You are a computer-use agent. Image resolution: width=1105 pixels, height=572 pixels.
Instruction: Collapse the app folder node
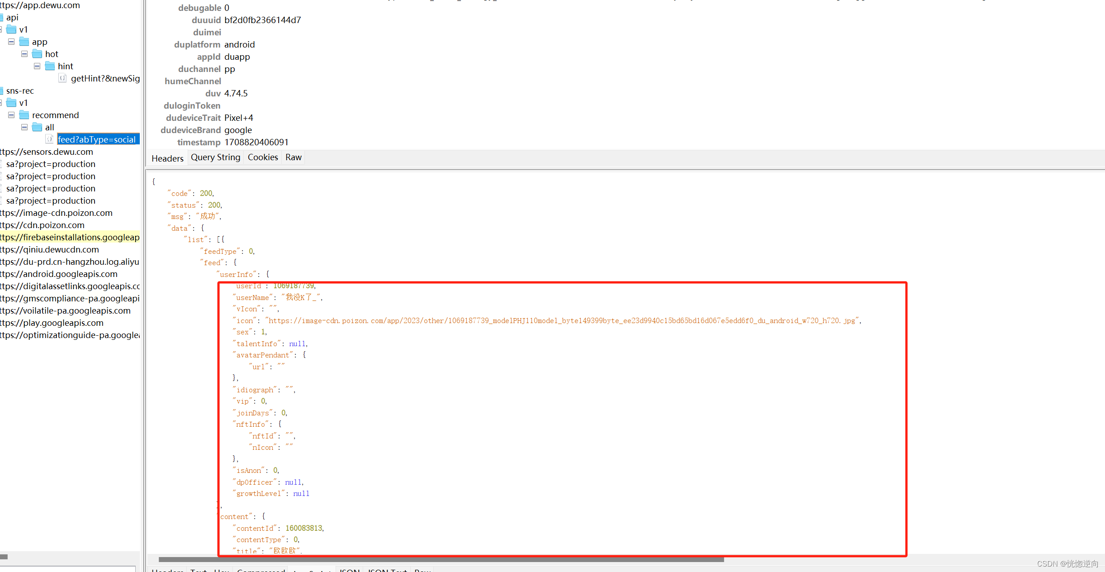(11, 42)
